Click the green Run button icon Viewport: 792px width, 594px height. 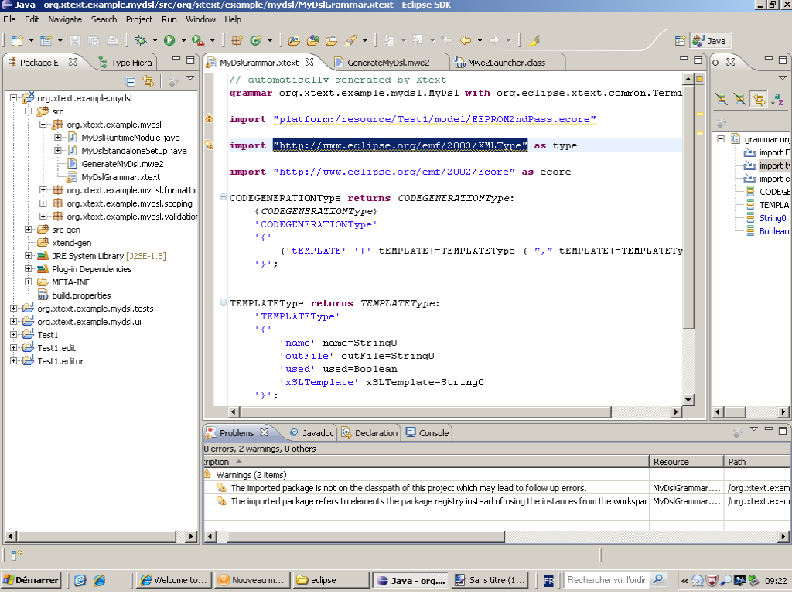(x=169, y=40)
